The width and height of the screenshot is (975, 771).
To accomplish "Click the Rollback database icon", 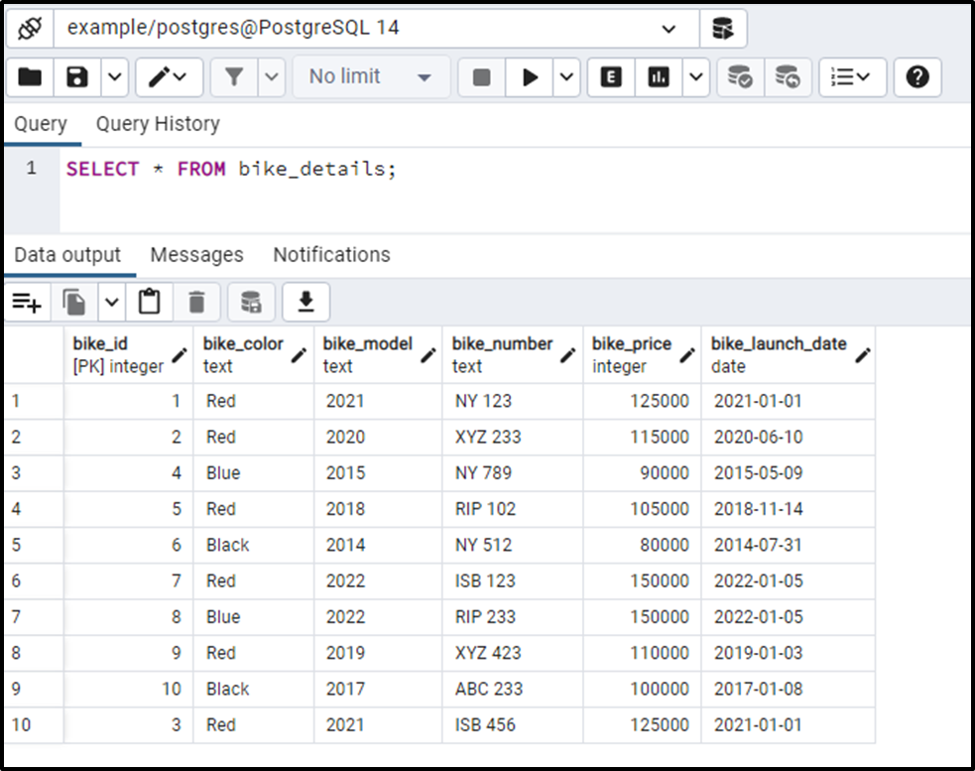I will coord(788,77).
